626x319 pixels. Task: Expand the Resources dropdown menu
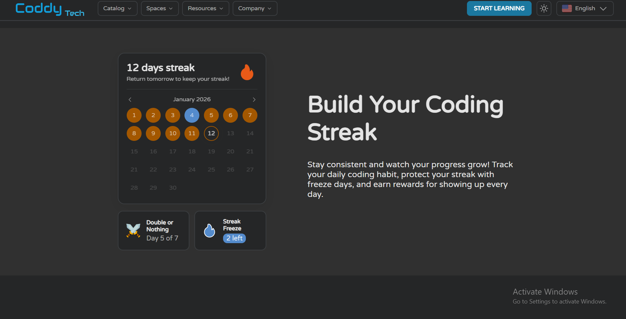coord(206,8)
